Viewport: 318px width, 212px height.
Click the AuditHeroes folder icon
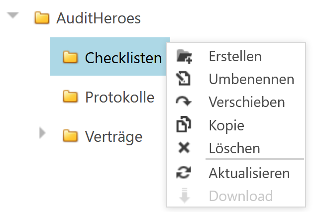coord(42,18)
